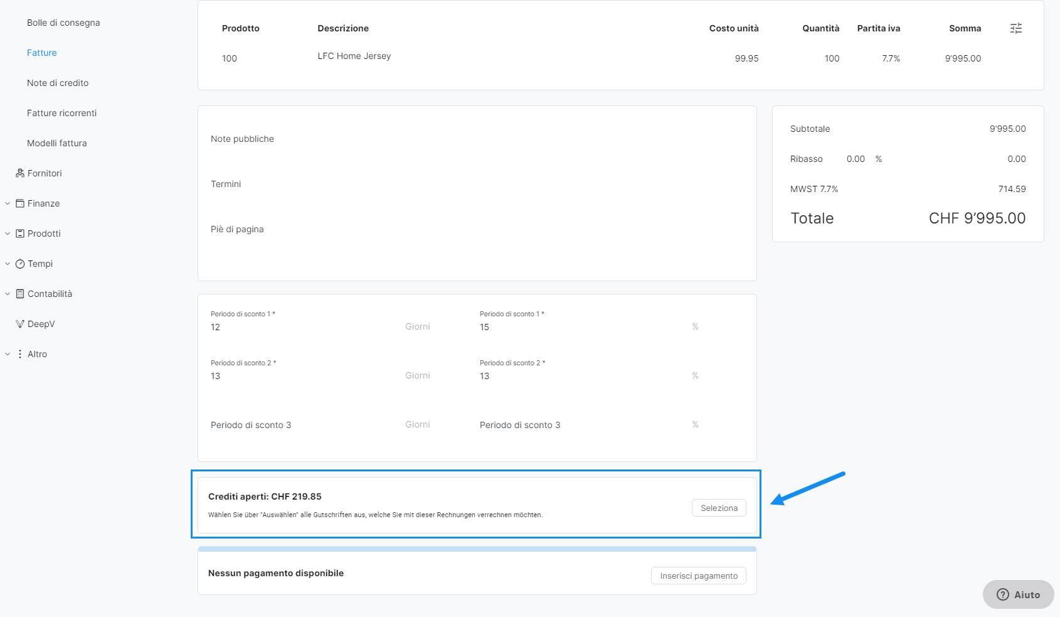Open Fatture menu item
This screenshot has height=617, width=1060.
tap(42, 53)
